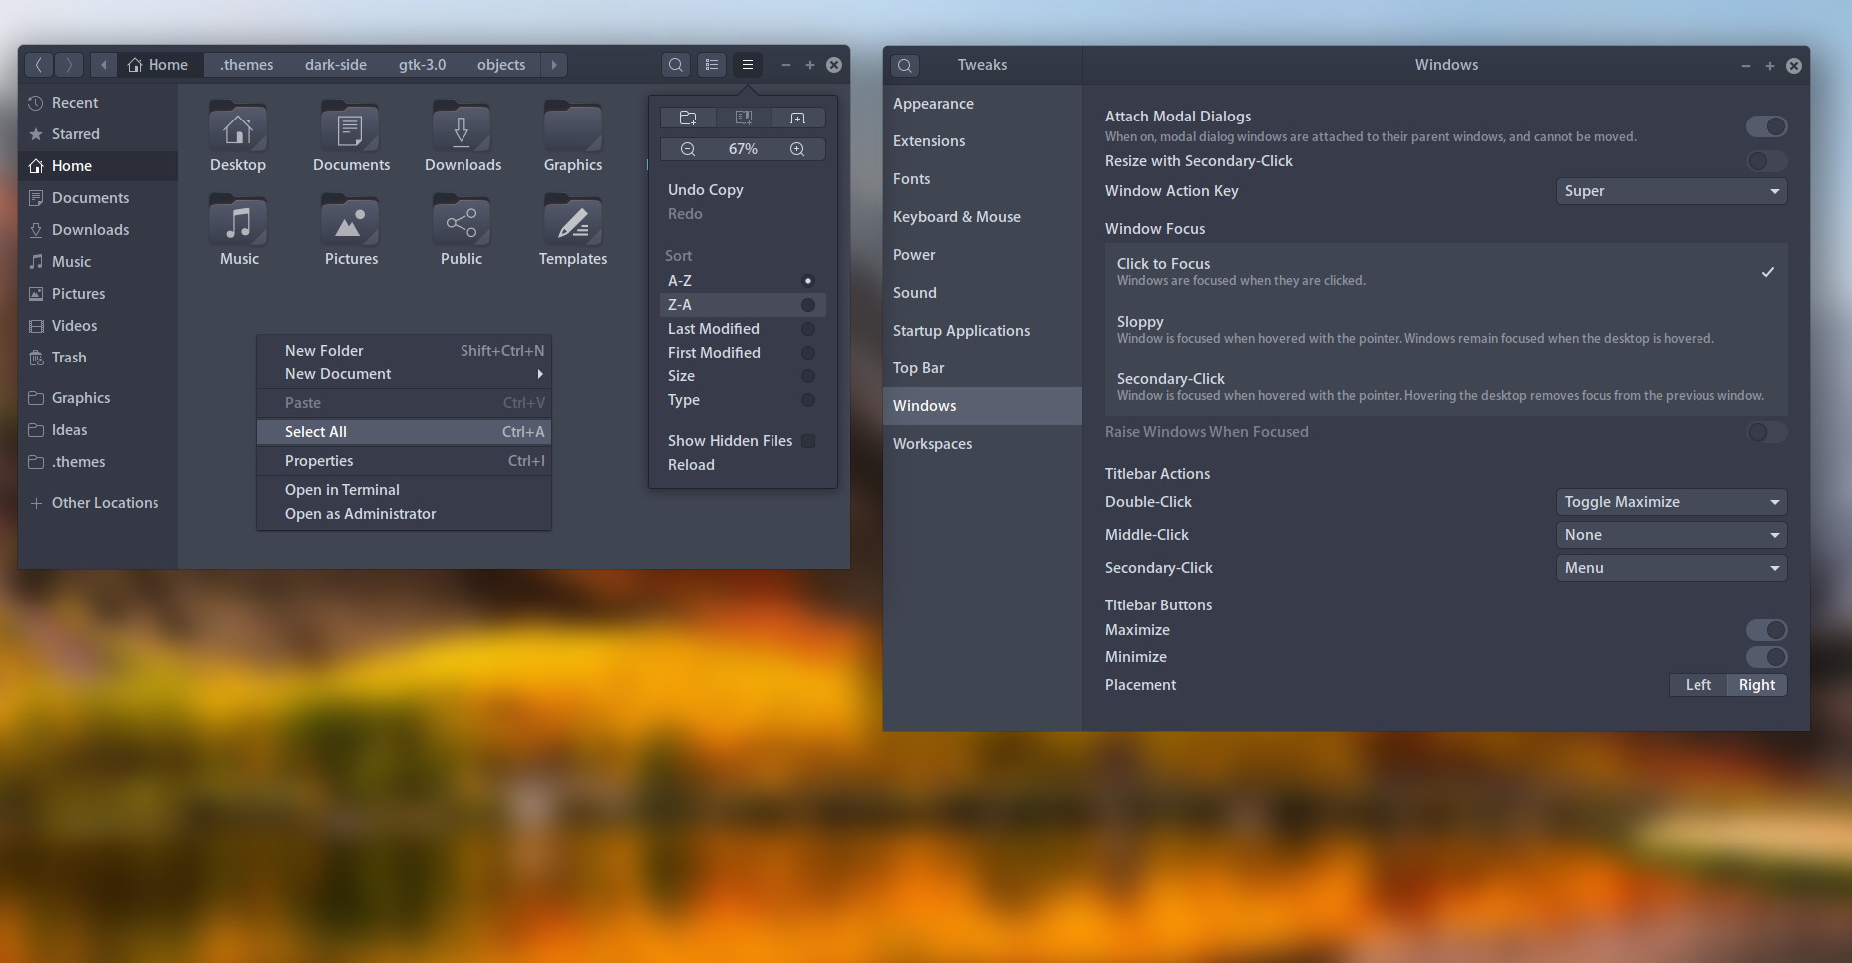Screen dimensions: 1852x963
Task: Check the Show Hidden Files checkbox
Action: [808, 441]
